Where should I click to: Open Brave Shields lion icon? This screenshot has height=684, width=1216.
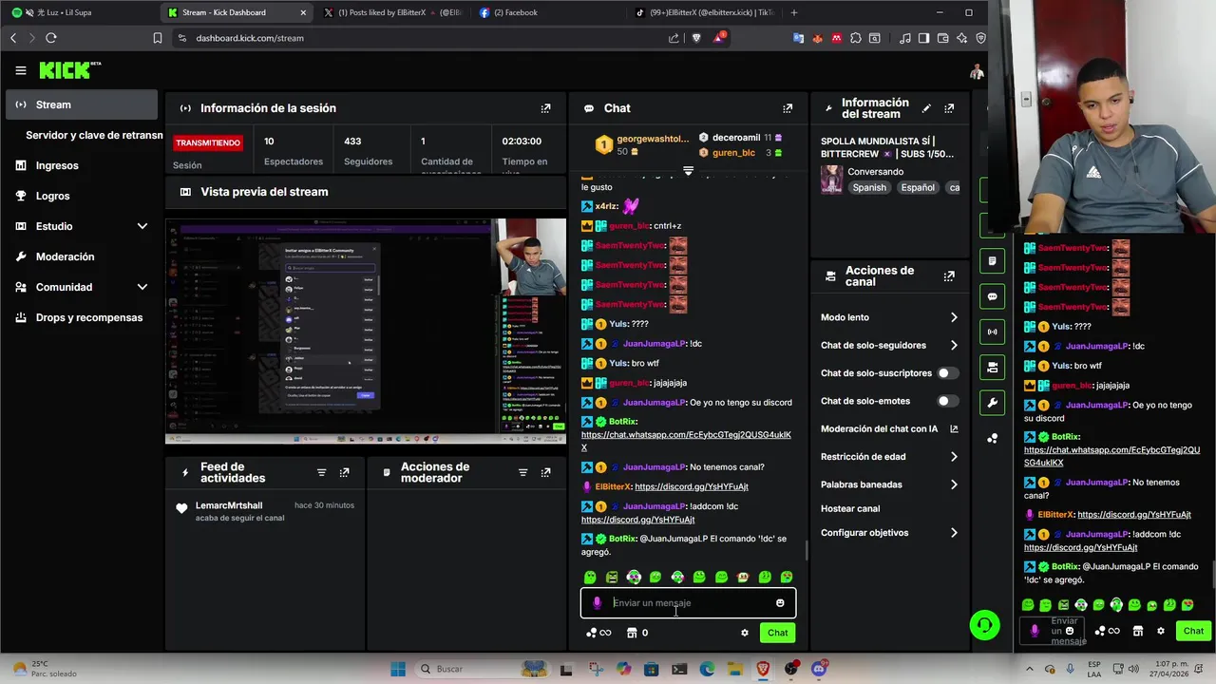[x=696, y=38]
